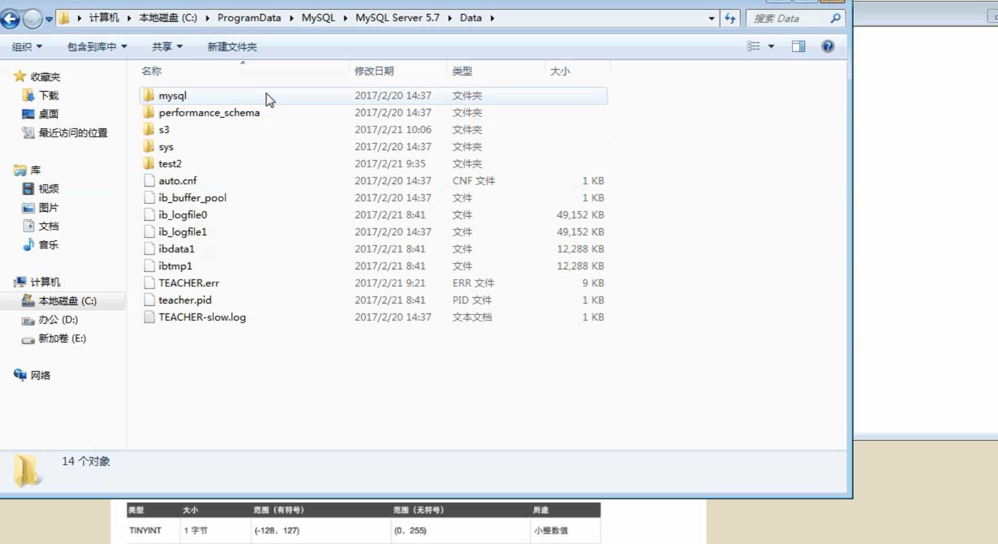Open the 包含到库中 menu
This screenshot has width=998, height=544.
pyautogui.click(x=97, y=46)
